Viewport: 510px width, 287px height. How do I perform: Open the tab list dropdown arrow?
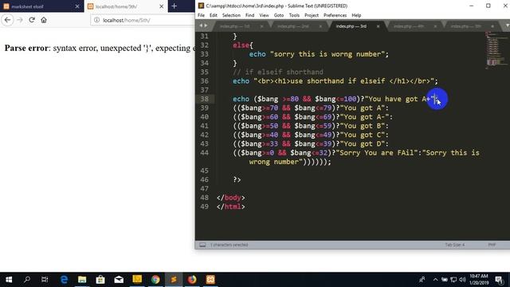click(507, 26)
